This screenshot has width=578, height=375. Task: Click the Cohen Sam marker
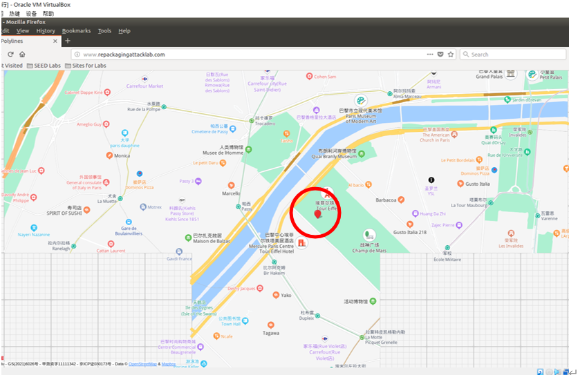click(x=309, y=76)
